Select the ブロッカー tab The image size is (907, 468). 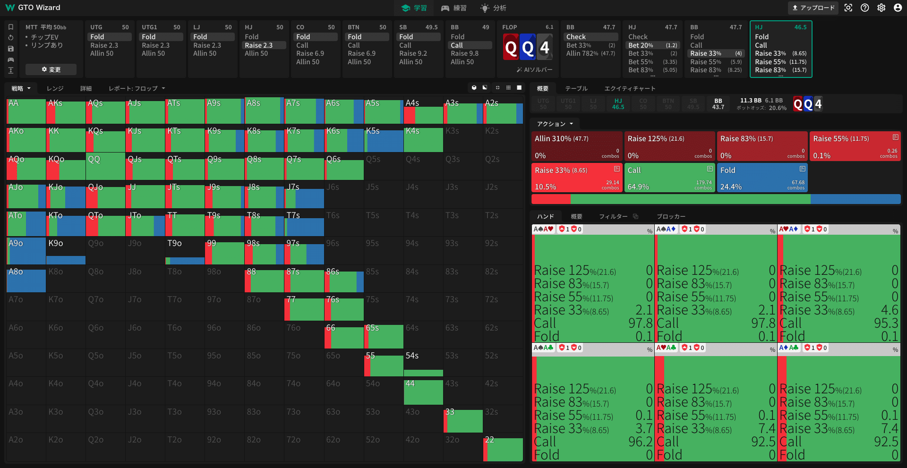pos(671,216)
